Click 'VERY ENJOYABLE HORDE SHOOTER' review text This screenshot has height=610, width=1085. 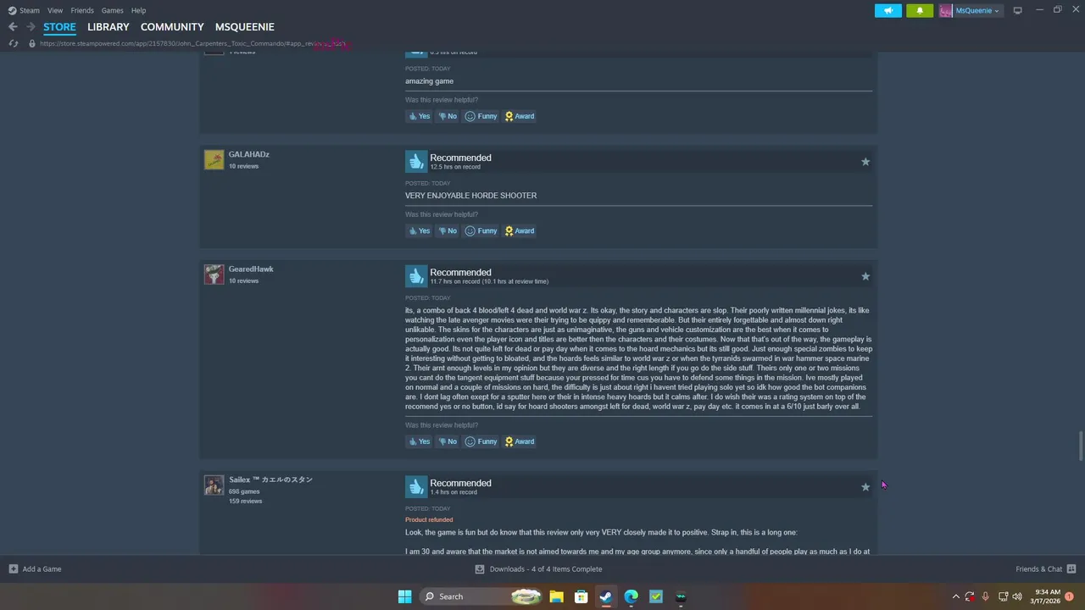[470, 196]
